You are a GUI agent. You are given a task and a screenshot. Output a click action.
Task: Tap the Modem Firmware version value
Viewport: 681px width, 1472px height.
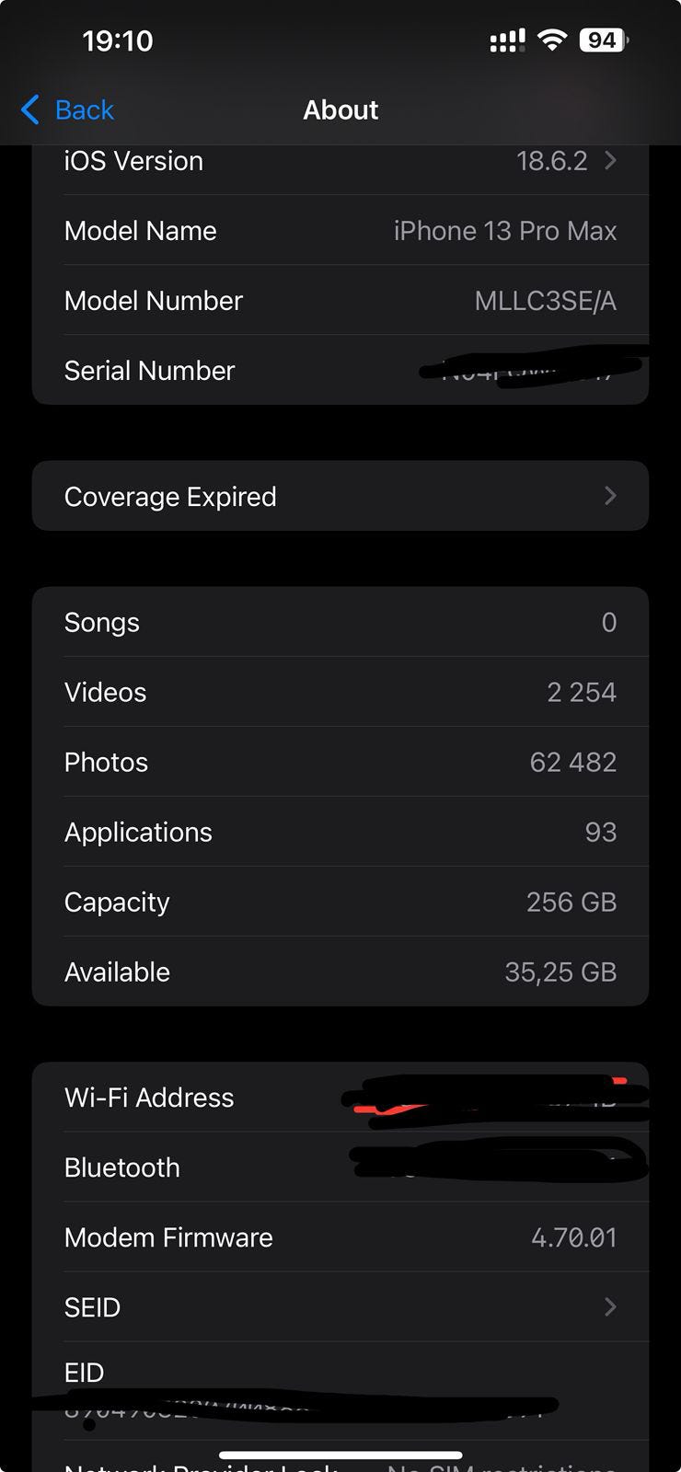pyautogui.click(x=573, y=1237)
